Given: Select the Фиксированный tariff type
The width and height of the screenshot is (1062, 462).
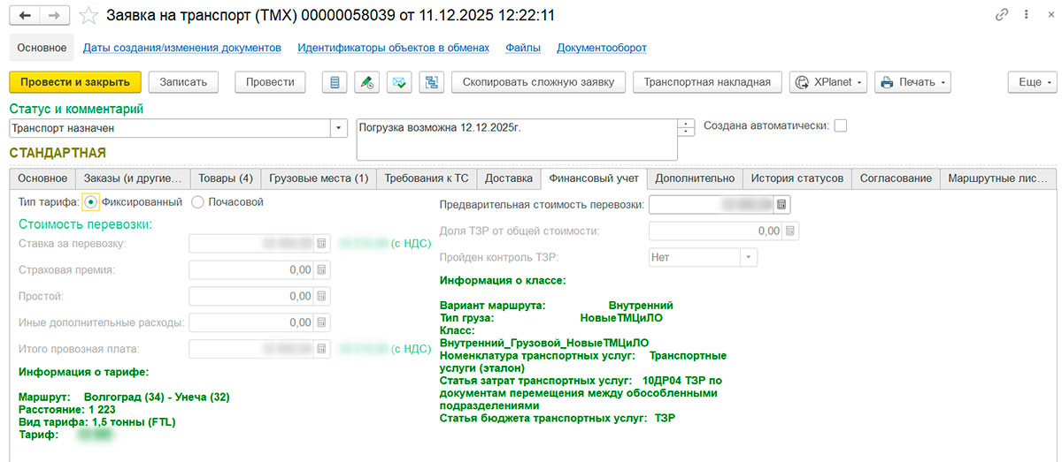Looking at the screenshot, I should [x=91, y=202].
